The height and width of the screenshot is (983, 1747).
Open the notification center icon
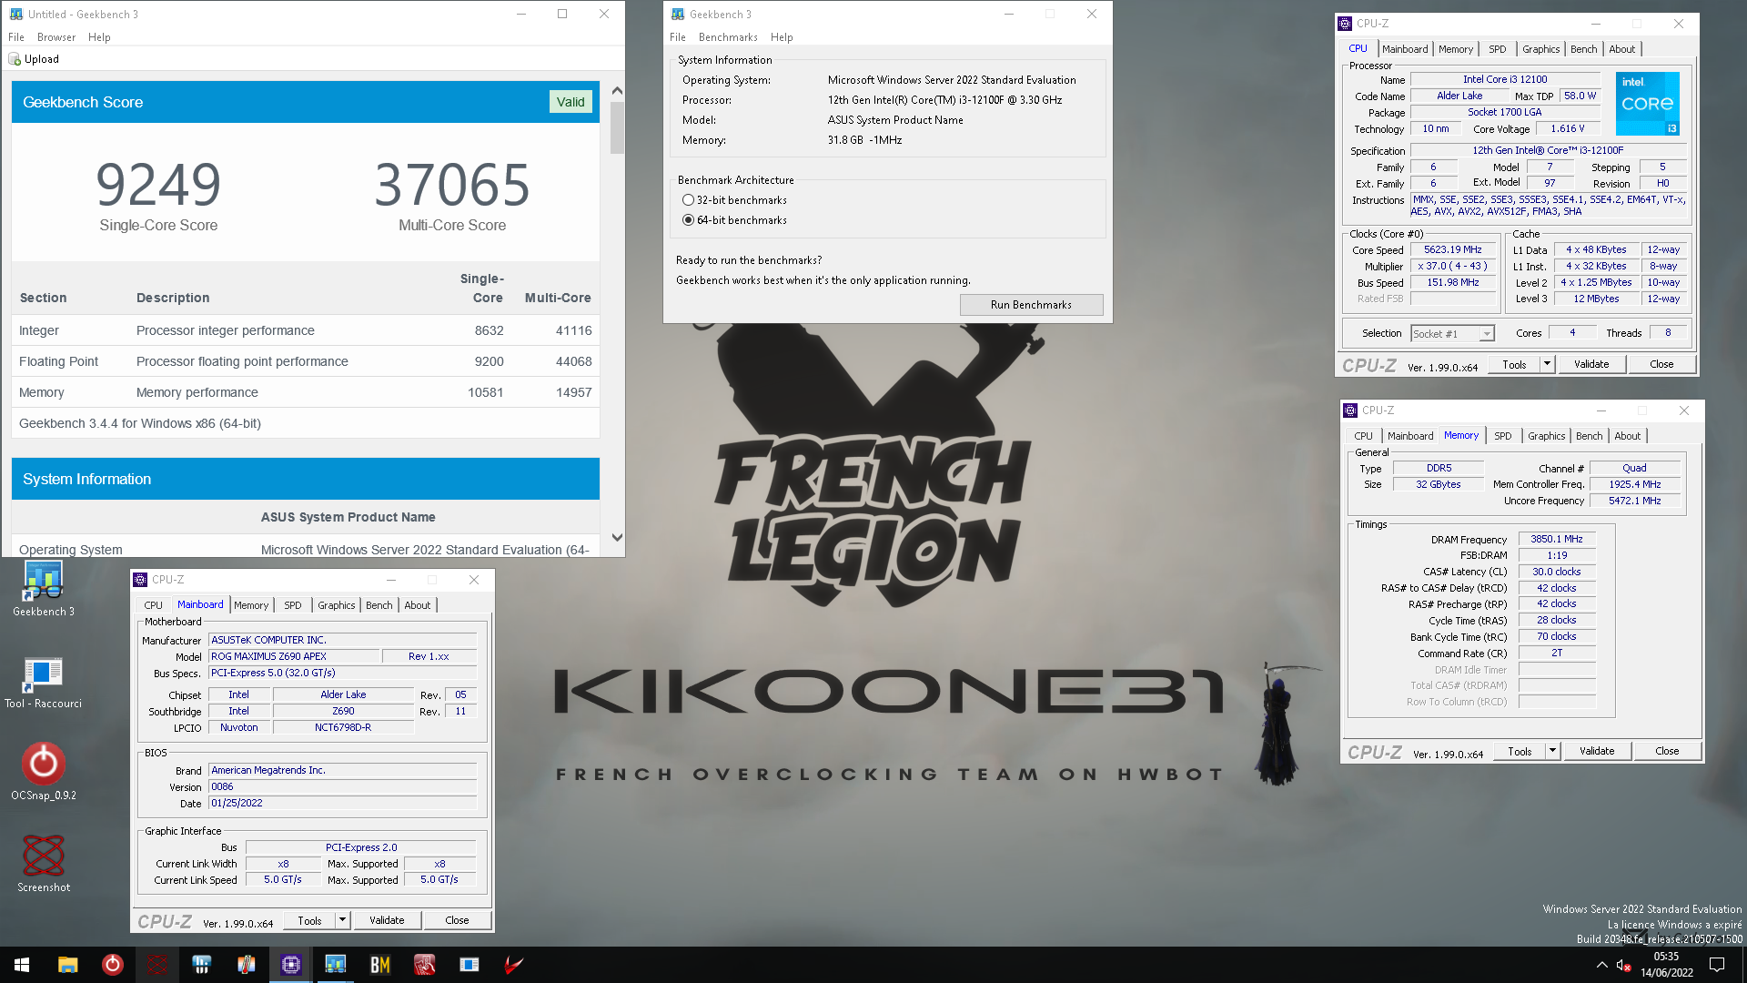tap(1717, 965)
